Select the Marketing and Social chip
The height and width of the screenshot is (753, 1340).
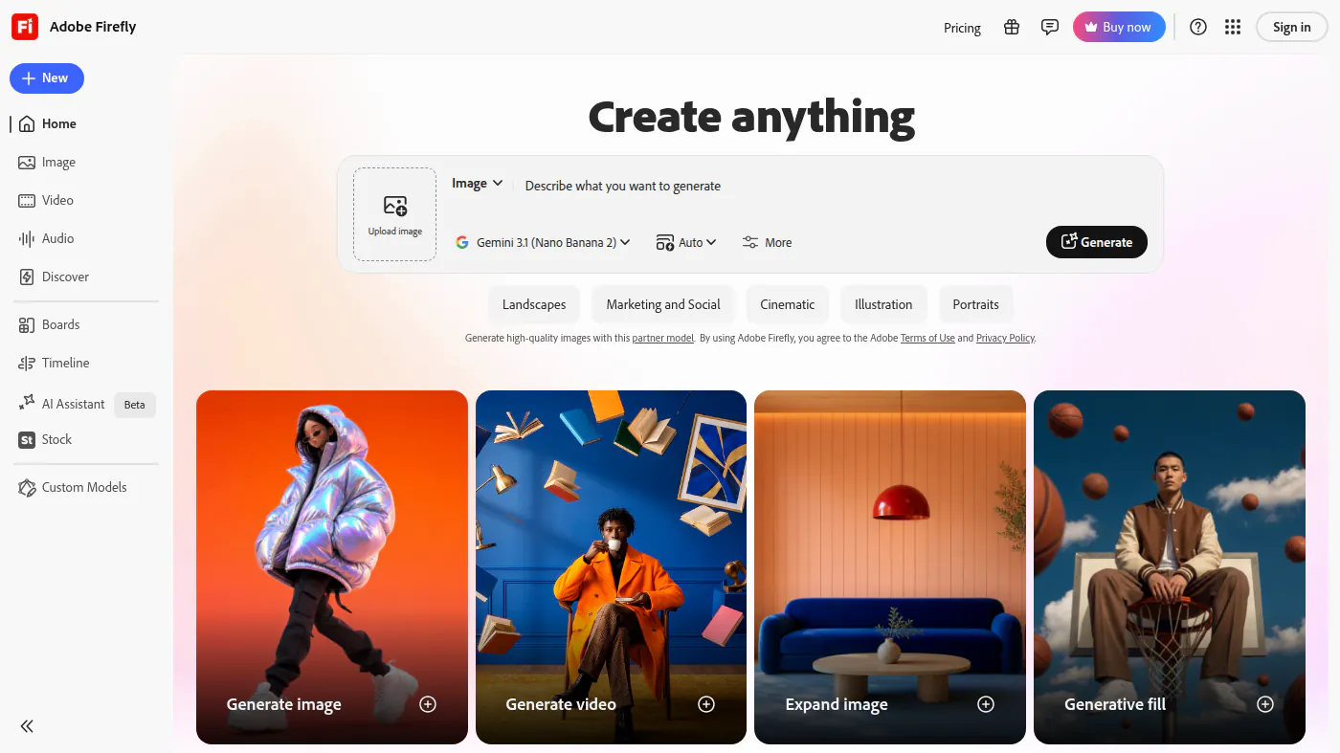pos(663,304)
